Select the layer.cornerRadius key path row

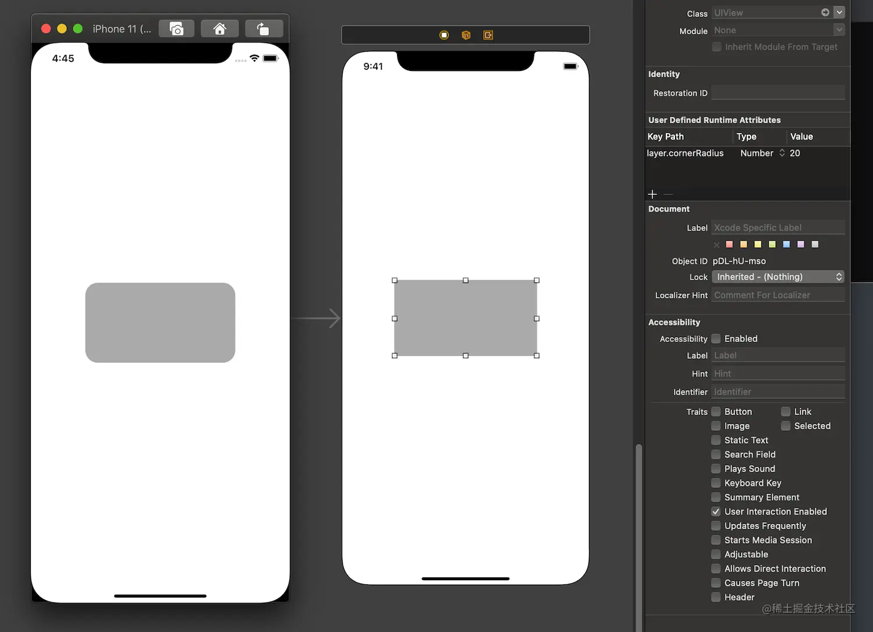[747, 153]
